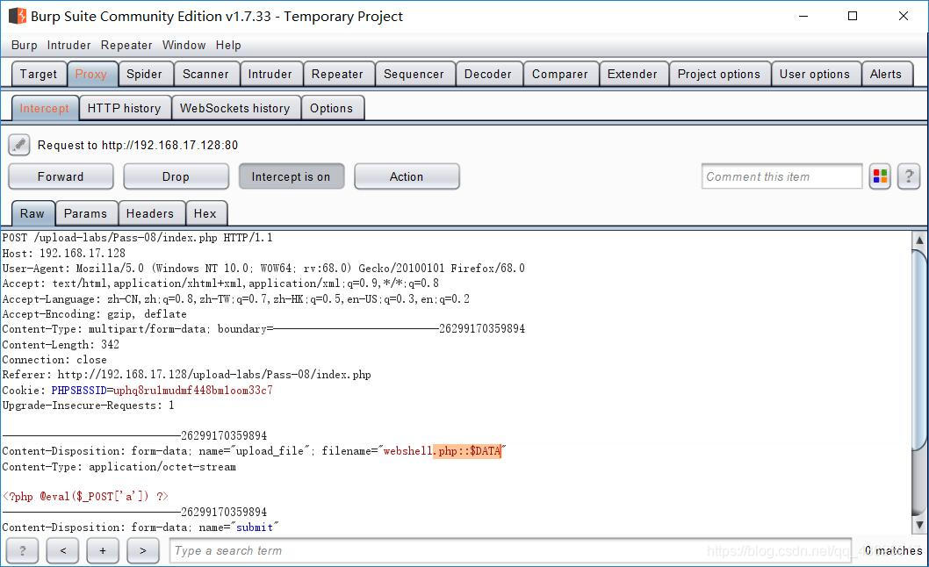Select the Raw request view tab
This screenshot has width=929, height=567.
(x=32, y=213)
